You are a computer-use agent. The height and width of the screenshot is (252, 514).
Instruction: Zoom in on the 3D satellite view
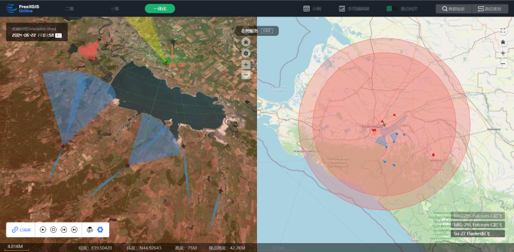246,65
